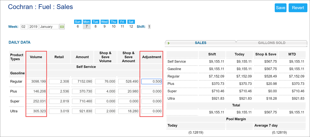Click the green arrow icon left of SALES tab
Image resolution: width=310 pixels, height=137 pixels.
pyautogui.click(x=169, y=43)
